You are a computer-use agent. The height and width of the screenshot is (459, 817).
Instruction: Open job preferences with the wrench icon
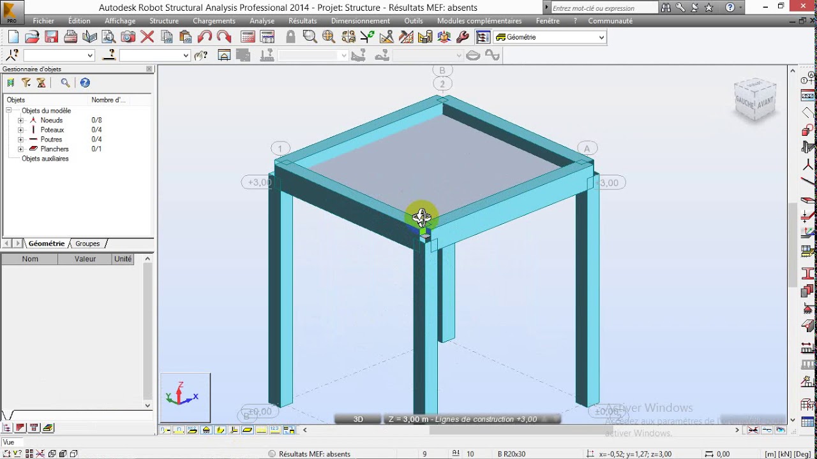coord(463,37)
